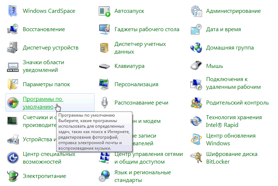Open Язык и региональные стандарты link

pos(143,176)
